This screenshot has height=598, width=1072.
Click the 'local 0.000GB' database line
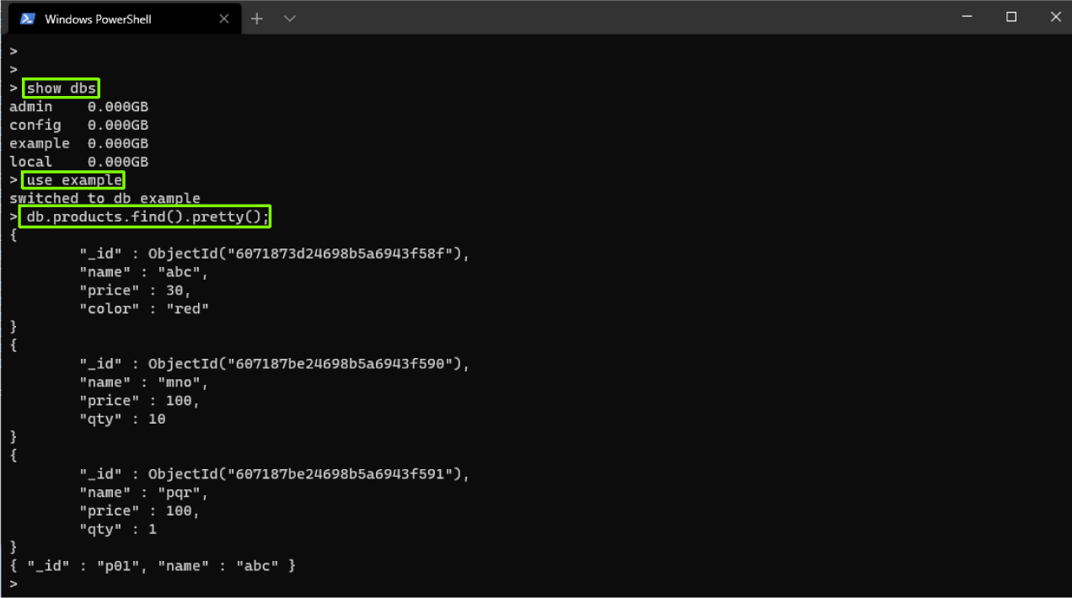point(79,162)
